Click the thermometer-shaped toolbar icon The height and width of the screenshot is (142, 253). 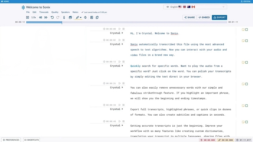pos(64,17)
